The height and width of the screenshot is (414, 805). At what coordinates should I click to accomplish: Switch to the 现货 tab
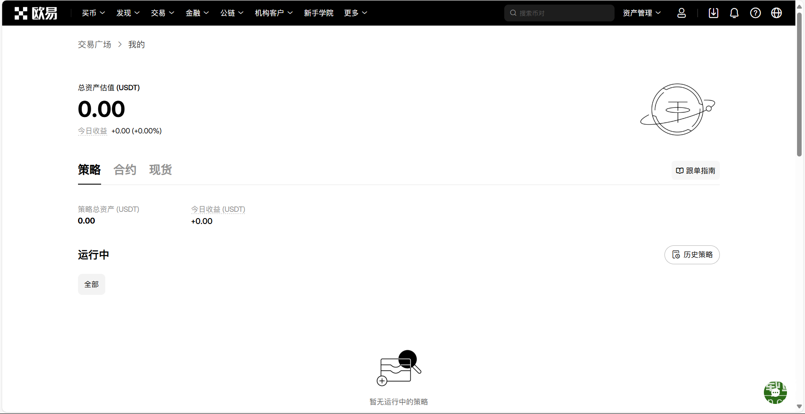pyautogui.click(x=161, y=170)
